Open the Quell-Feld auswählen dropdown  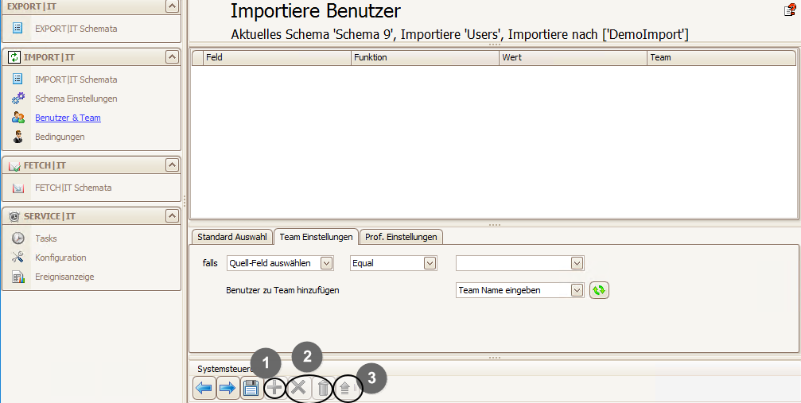tap(326, 263)
